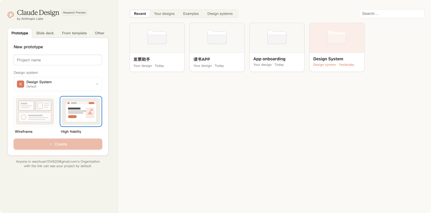
Task: Show the Your designs tab
Action: click(164, 14)
